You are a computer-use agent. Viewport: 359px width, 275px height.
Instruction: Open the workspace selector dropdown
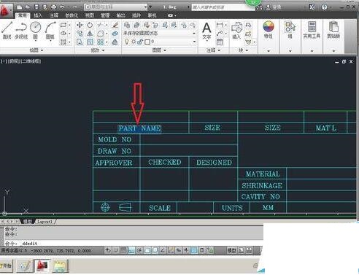116,7
